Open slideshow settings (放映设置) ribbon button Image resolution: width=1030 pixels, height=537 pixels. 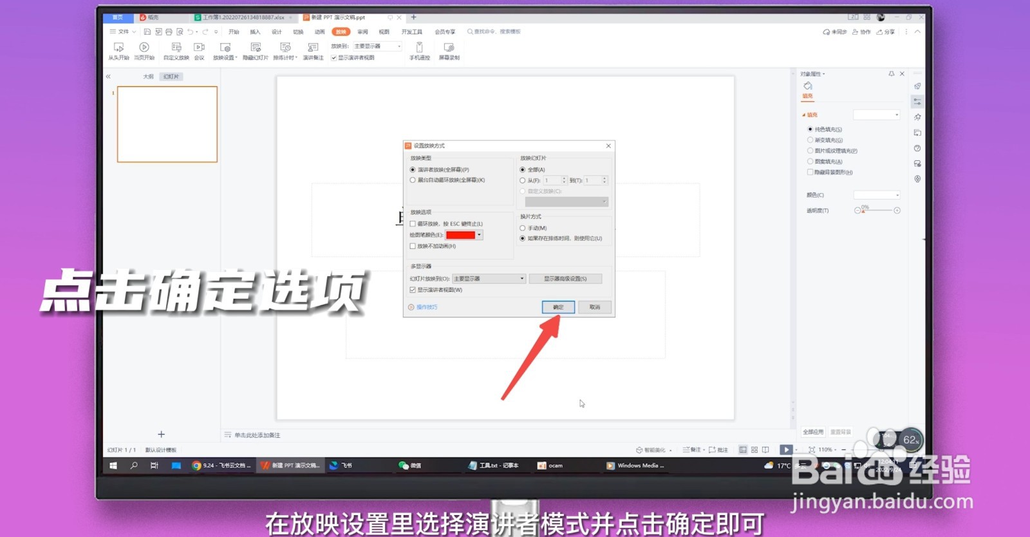click(x=225, y=50)
